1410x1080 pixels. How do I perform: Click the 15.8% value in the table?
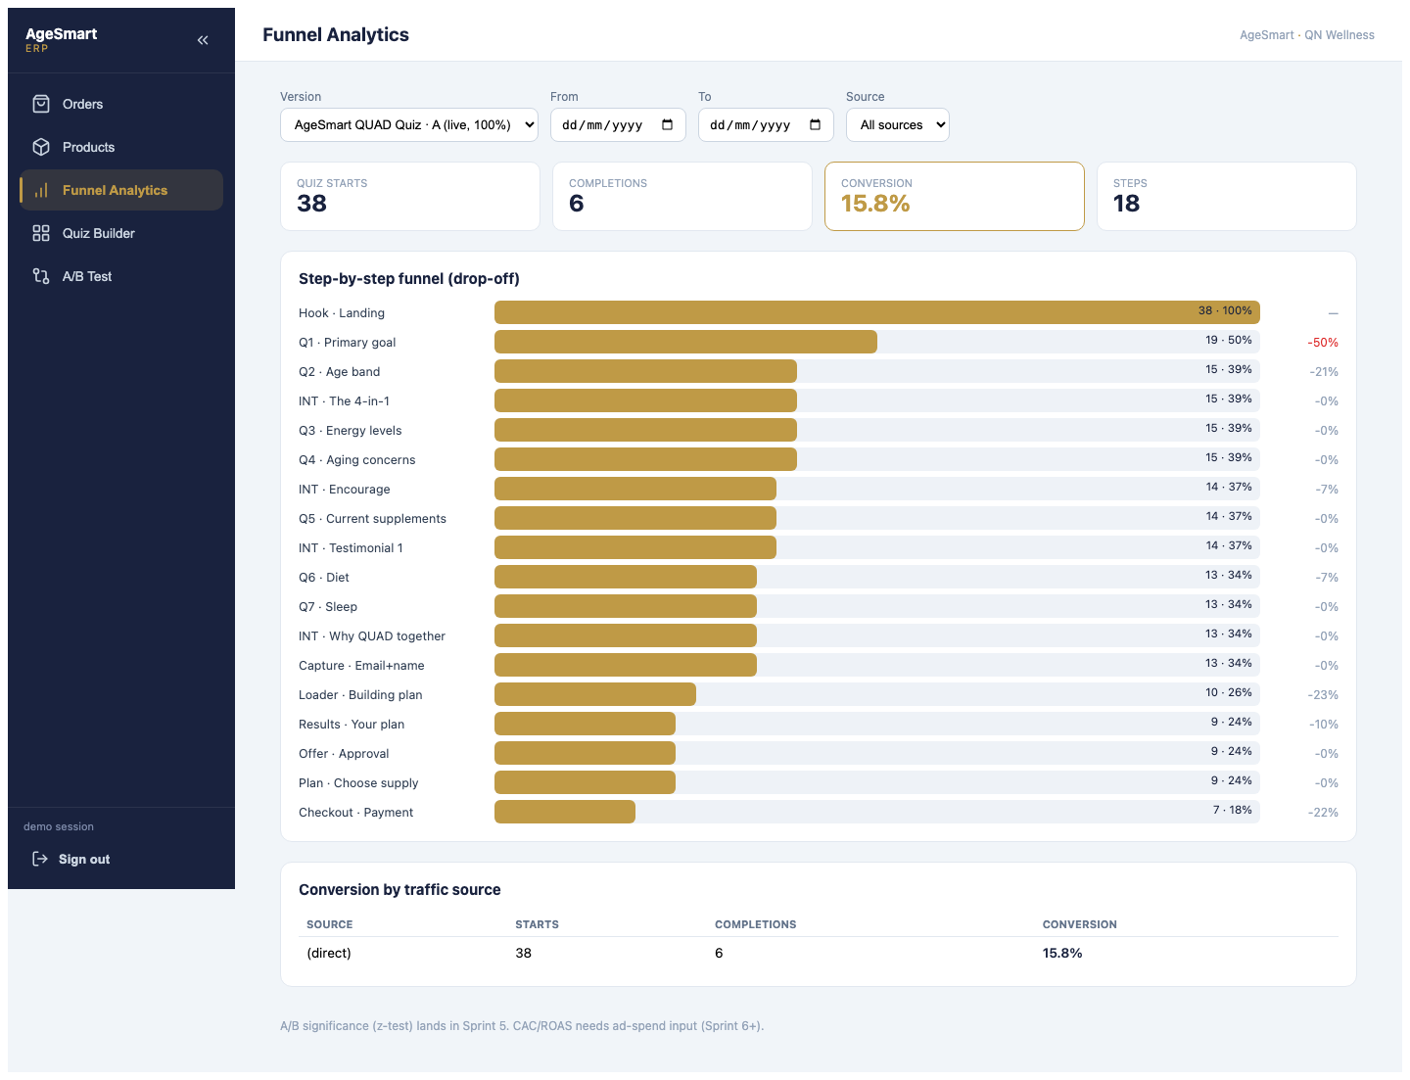[1062, 953]
